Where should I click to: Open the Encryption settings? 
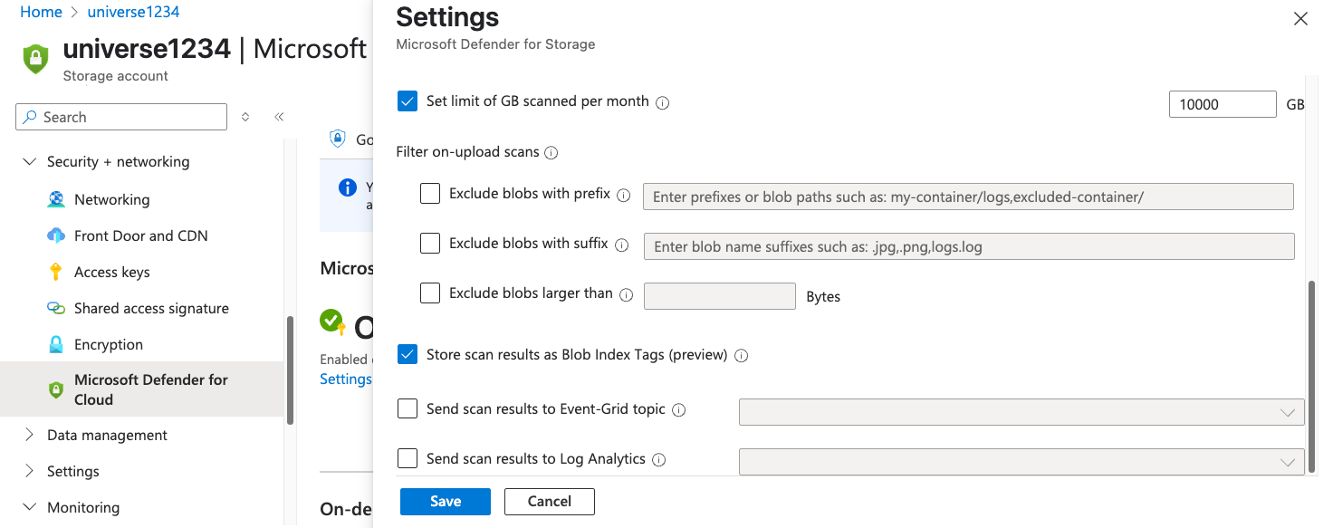(x=107, y=344)
